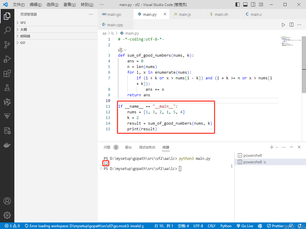Image resolution: width=306 pixels, height=229 pixels.
Task: Toggle secondary side bar layout icon
Action: (253, 4)
